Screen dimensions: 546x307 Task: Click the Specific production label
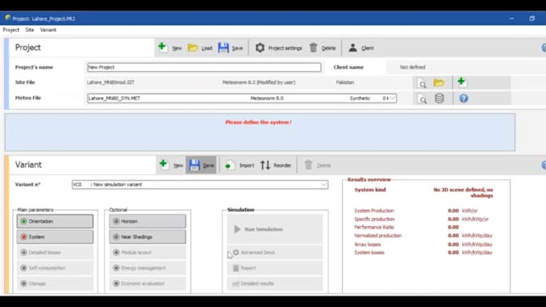pyautogui.click(x=374, y=219)
